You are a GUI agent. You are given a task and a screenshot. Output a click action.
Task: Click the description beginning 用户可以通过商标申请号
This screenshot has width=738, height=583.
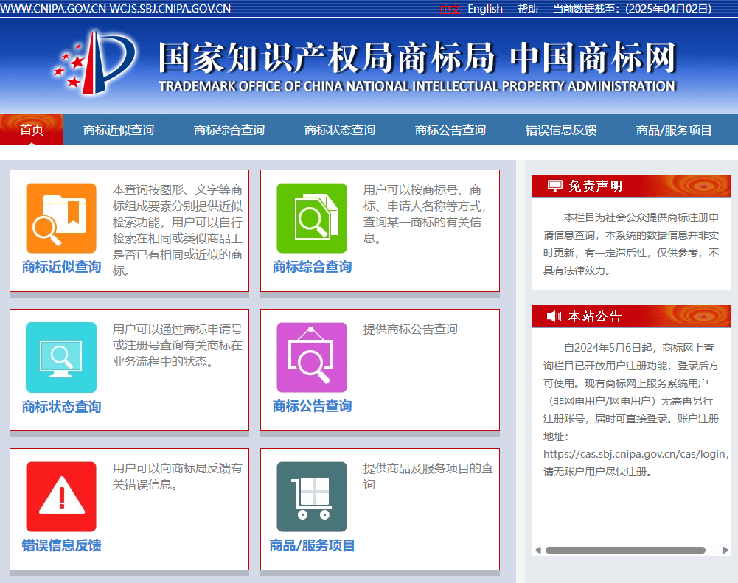(x=178, y=346)
